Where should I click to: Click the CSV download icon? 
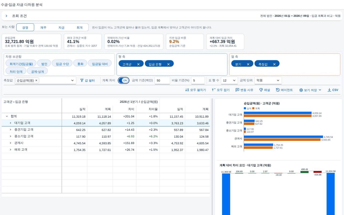point(329,90)
